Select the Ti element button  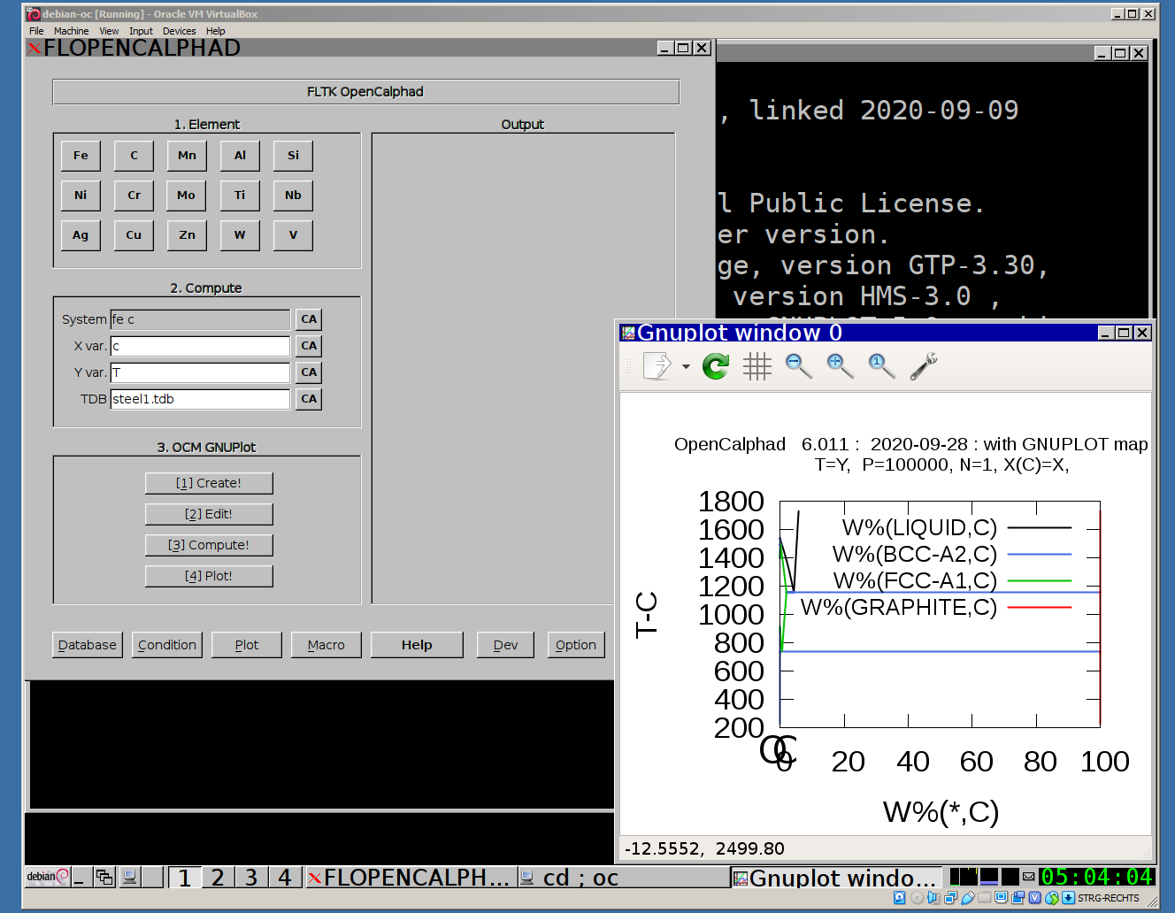[240, 196]
